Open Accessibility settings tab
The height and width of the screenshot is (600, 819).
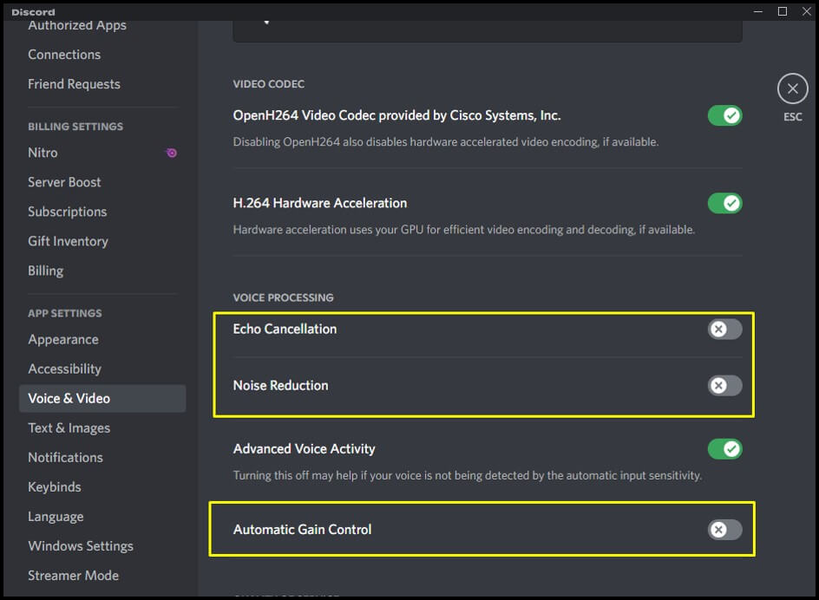pyautogui.click(x=64, y=369)
